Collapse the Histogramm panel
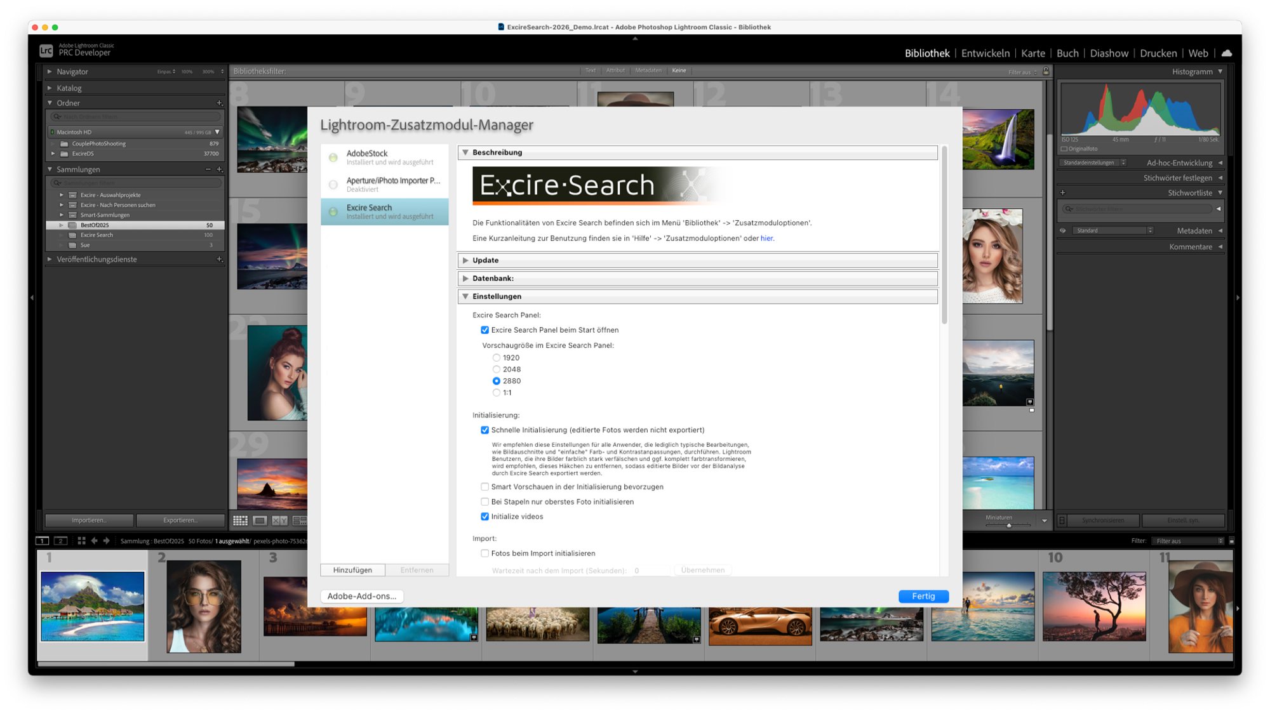1270x714 pixels. tap(1220, 72)
